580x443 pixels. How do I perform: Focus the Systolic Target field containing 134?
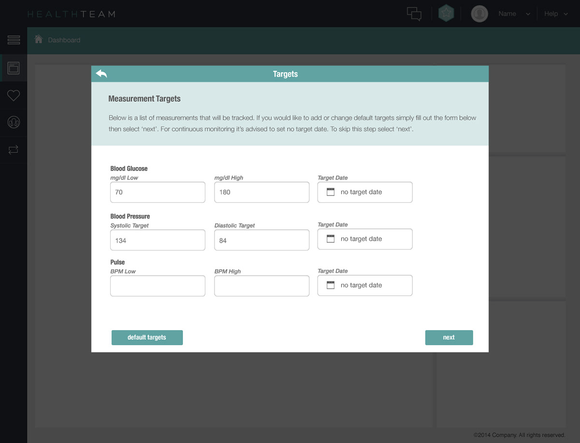(158, 240)
